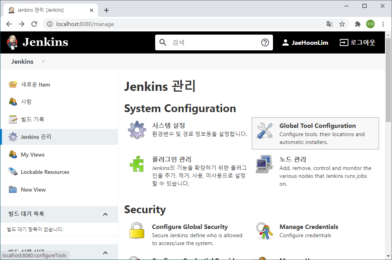Expand the Jenkins breadcrumb dropdown arrow
This screenshot has height=260, width=392.
[x=44, y=61]
